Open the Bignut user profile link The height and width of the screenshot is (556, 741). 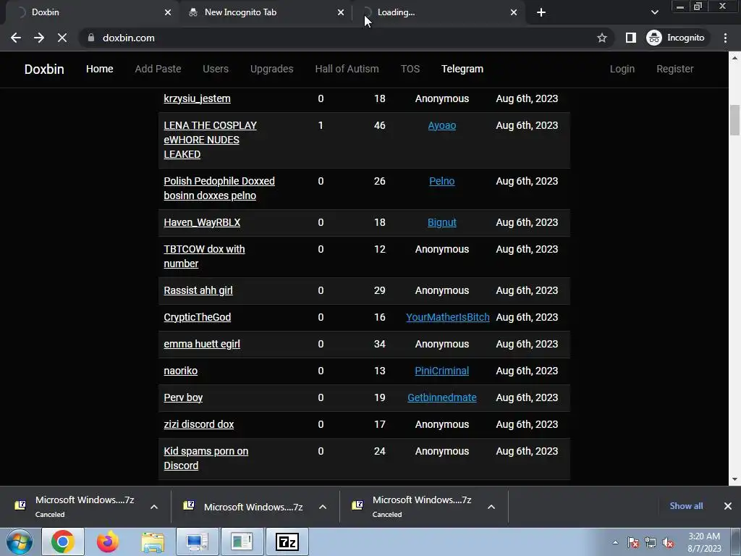click(442, 222)
